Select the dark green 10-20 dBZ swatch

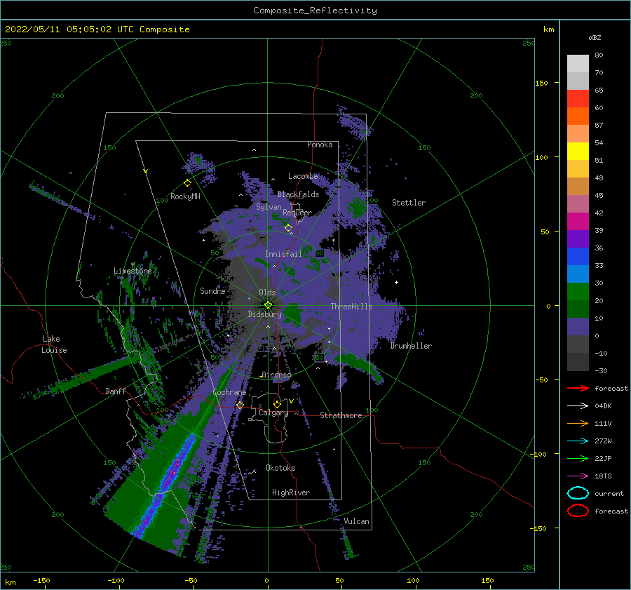pyautogui.click(x=578, y=309)
